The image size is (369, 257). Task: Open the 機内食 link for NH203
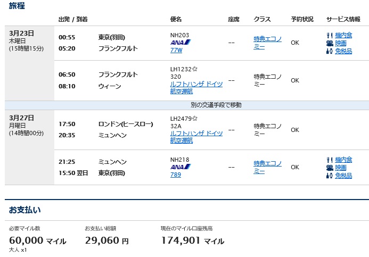pyautogui.click(x=343, y=36)
